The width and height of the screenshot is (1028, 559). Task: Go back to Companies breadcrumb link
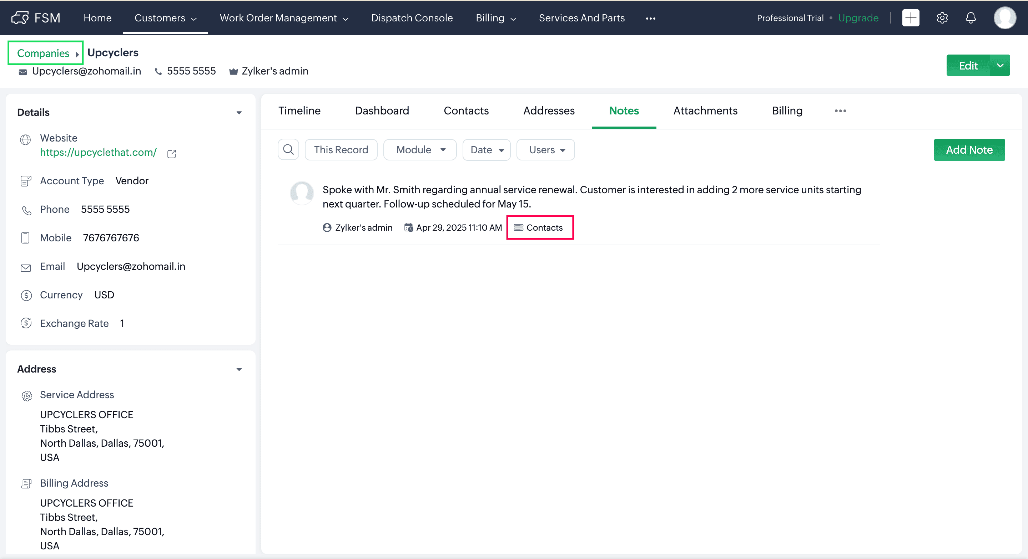coord(43,53)
